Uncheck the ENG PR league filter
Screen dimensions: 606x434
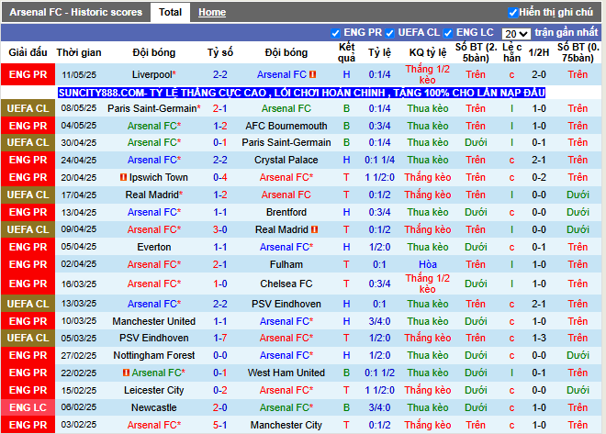[335, 33]
